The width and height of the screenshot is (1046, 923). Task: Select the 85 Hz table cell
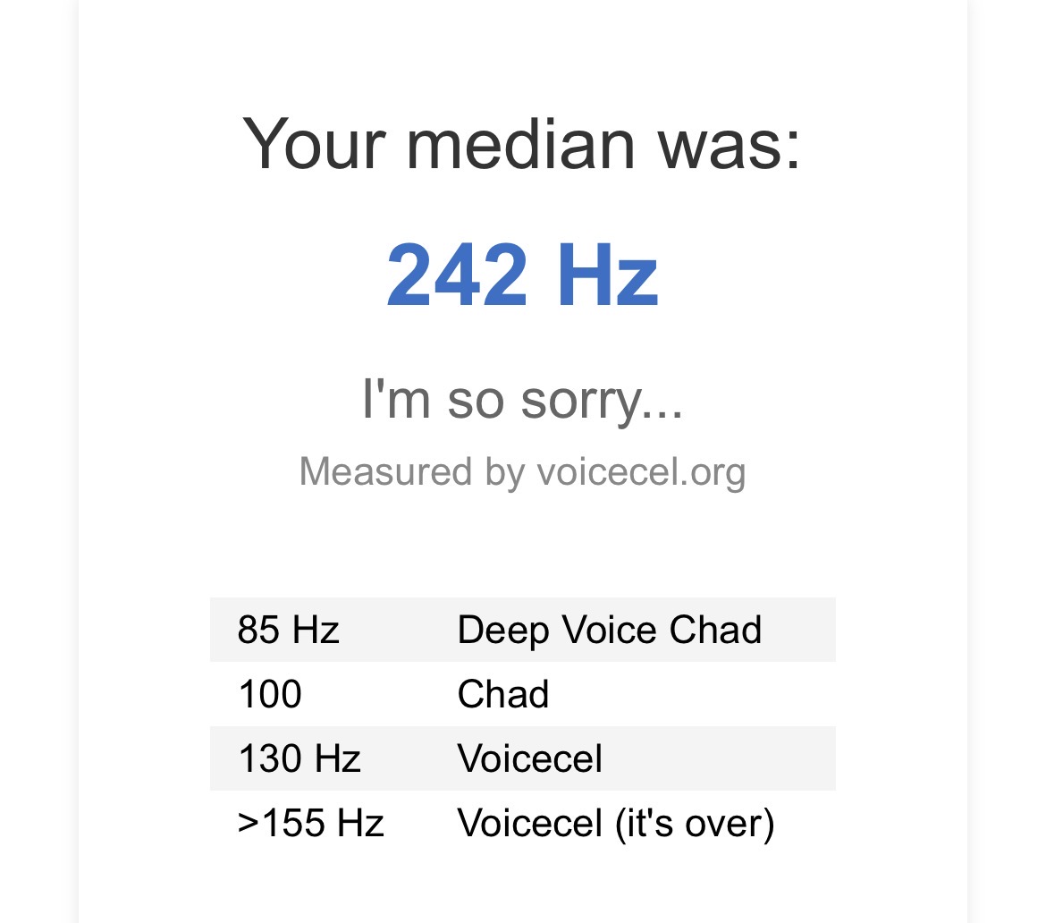pos(289,631)
